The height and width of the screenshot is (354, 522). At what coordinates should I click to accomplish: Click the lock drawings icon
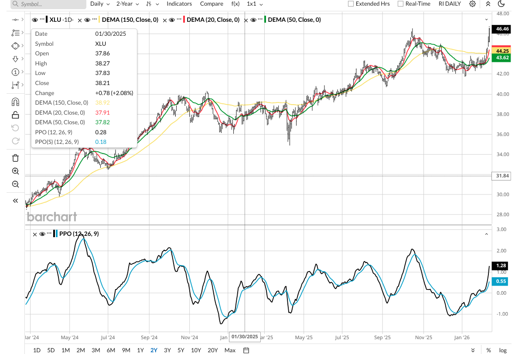15,115
